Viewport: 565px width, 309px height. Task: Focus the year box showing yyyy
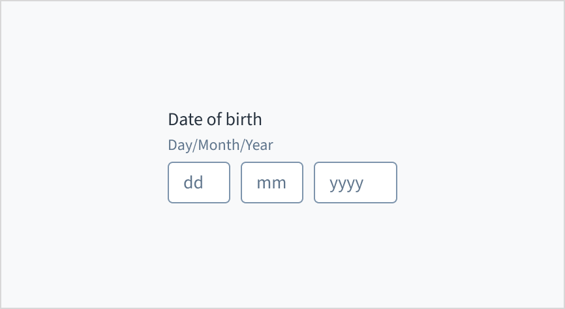pos(356,183)
